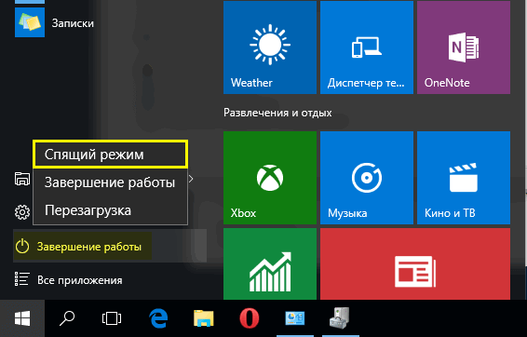Open File Explorer from Start menu sidebar
This screenshot has width=527, height=337.
pyautogui.click(x=22, y=179)
